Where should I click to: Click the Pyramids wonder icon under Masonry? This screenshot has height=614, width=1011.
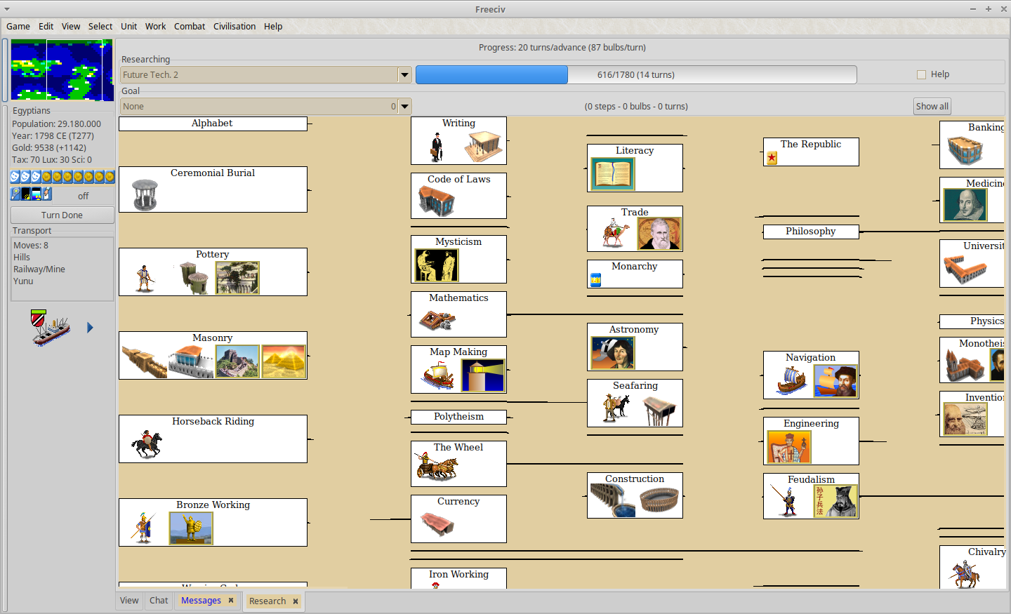click(x=284, y=362)
